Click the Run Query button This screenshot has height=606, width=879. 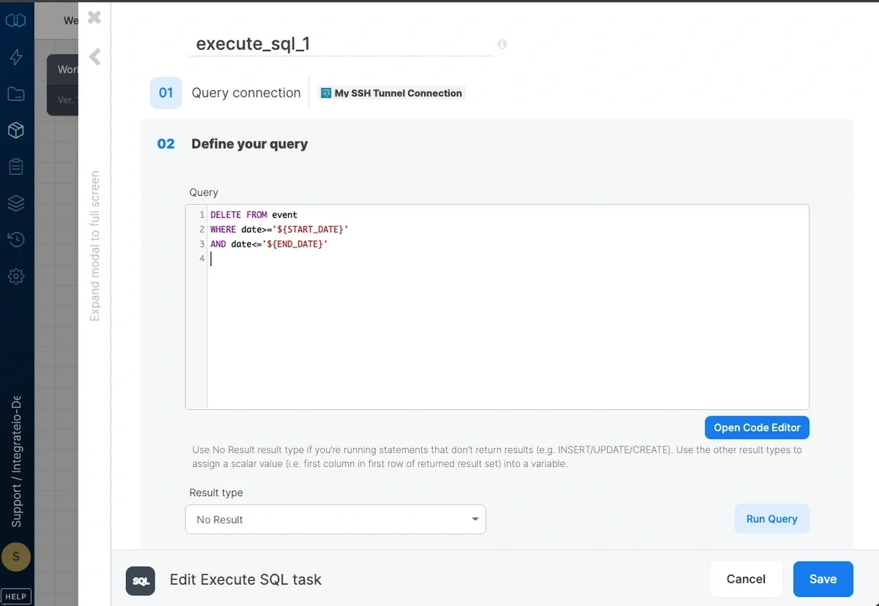pyautogui.click(x=771, y=518)
